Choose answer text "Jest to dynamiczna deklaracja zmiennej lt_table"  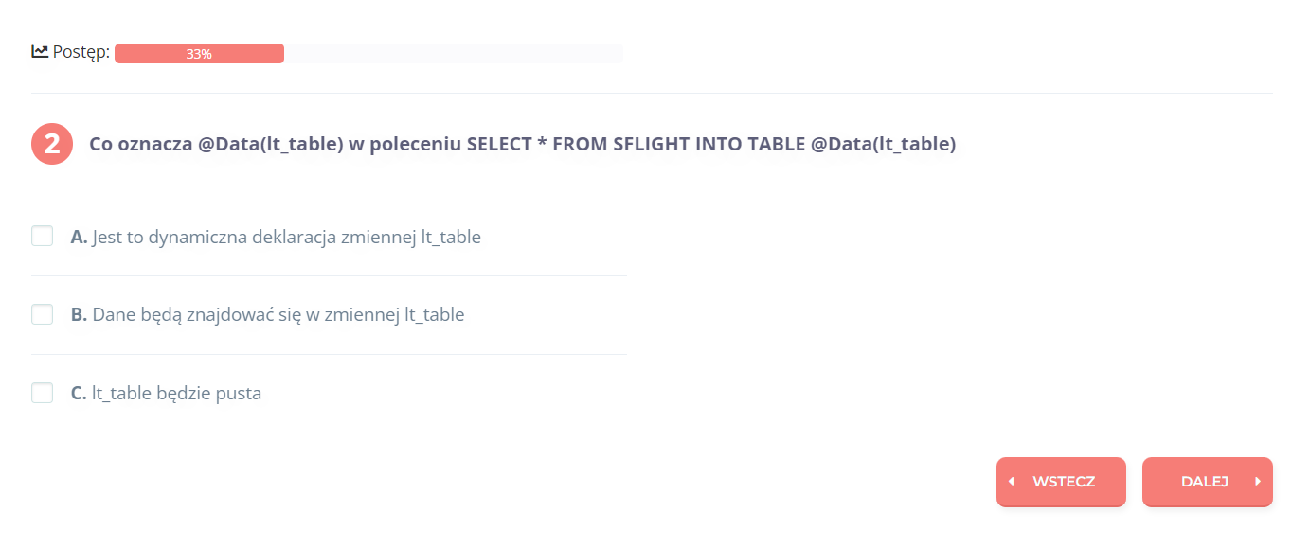coord(287,237)
